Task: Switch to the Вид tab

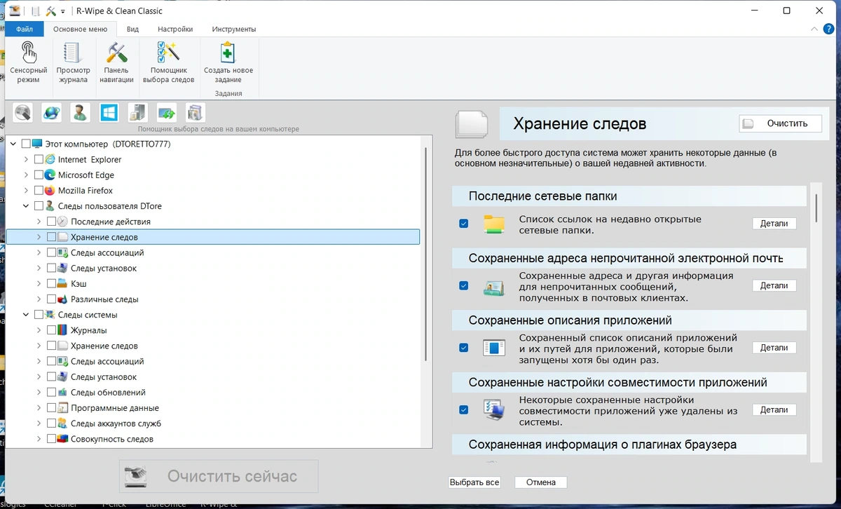Action: click(x=132, y=29)
